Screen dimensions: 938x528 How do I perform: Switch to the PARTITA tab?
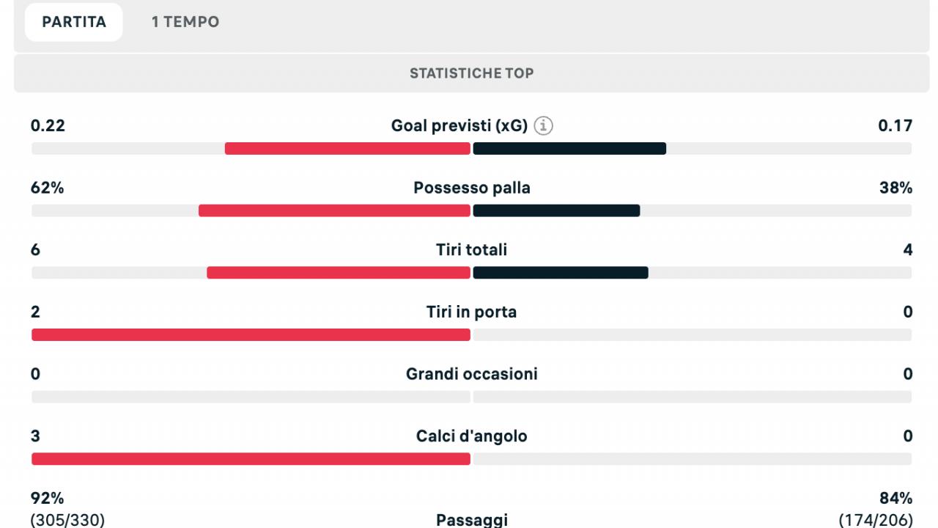pyautogui.click(x=74, y=22)
